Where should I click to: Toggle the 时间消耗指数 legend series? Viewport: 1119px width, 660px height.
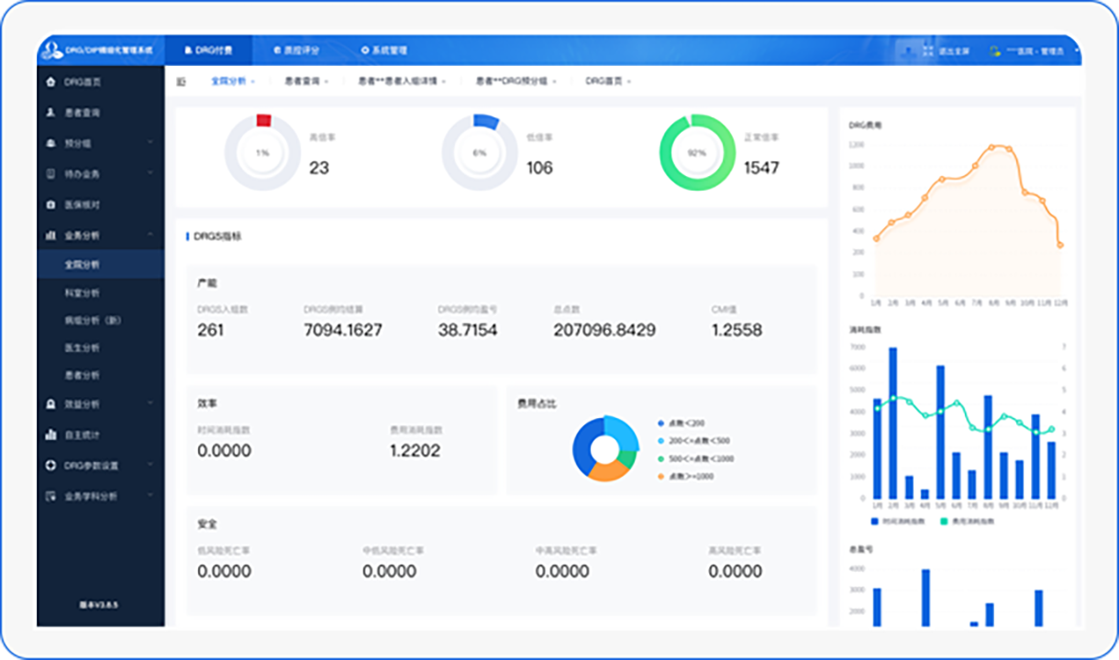pos(892,521)
